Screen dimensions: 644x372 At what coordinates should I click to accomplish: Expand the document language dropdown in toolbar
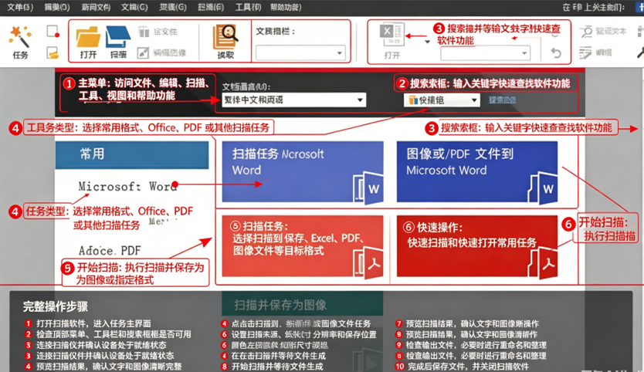[x=300, y=53]
